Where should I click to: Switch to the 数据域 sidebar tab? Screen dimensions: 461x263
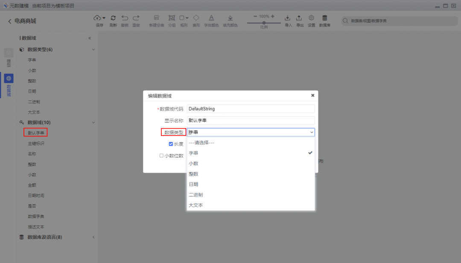(x=9, y=85)
